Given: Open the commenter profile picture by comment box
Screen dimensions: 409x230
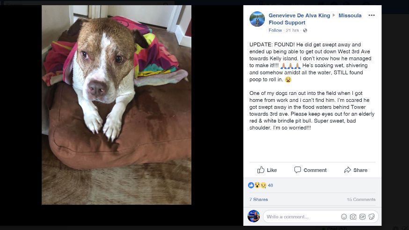Looking at the screenshot, I should pos(254,216).
